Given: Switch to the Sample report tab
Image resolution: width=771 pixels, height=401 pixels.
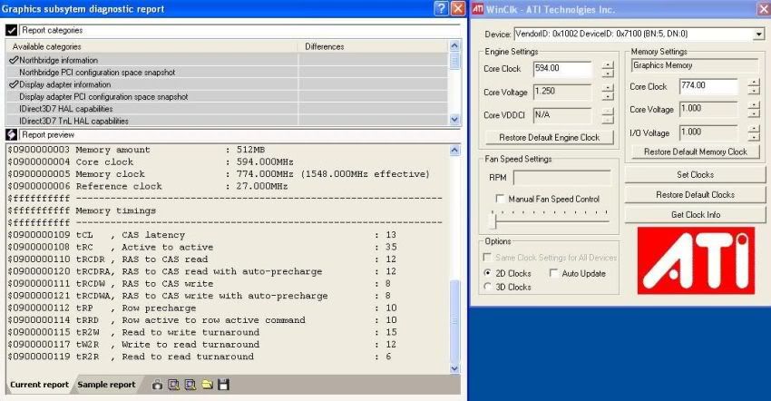Looking at the screenshot, I should click(x=106, y=385).
